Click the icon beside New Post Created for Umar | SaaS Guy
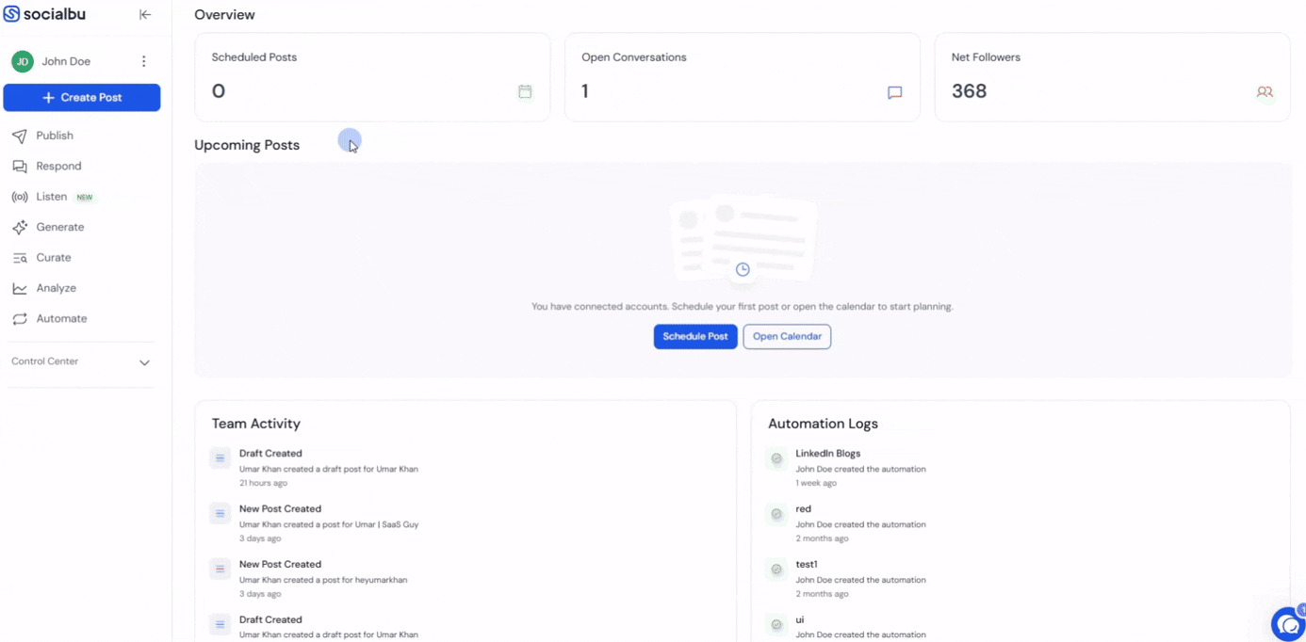 tap(220, 514)
